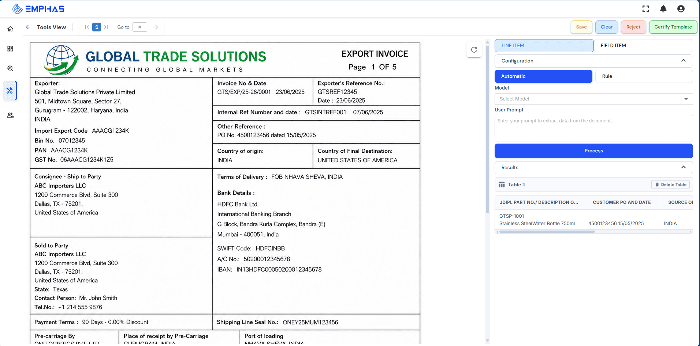The image size is (700, 346).
Task: Click JDIPL PART NO./ DESCRIPTION column header
Action: click(539, 202)
